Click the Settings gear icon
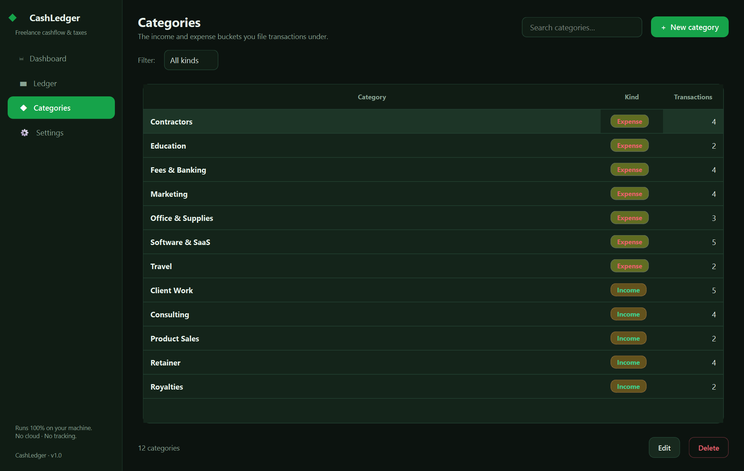This screenshot has height=471, width=744. (24, 133)
